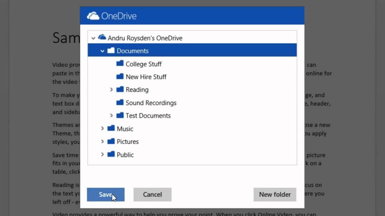Viewport: 385px width, 216px height.
Task: Cancel the save dialog
Action: (x=152, y=194)
